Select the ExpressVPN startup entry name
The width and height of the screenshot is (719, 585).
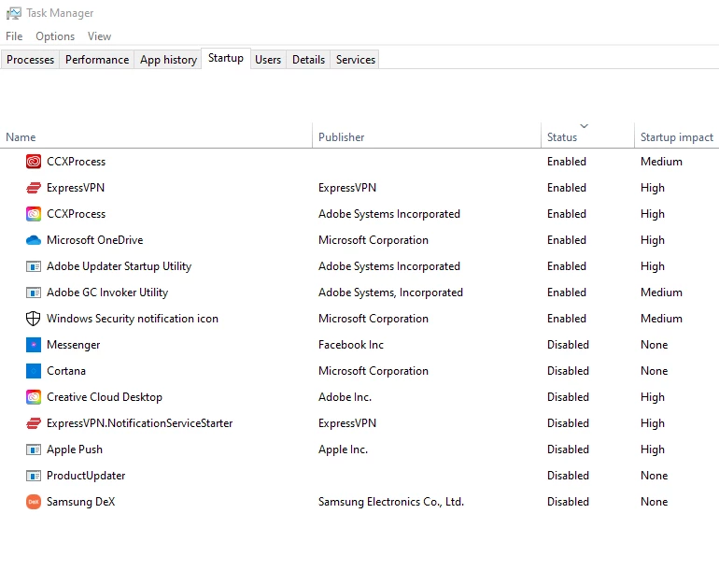click(x=76, y=188)
